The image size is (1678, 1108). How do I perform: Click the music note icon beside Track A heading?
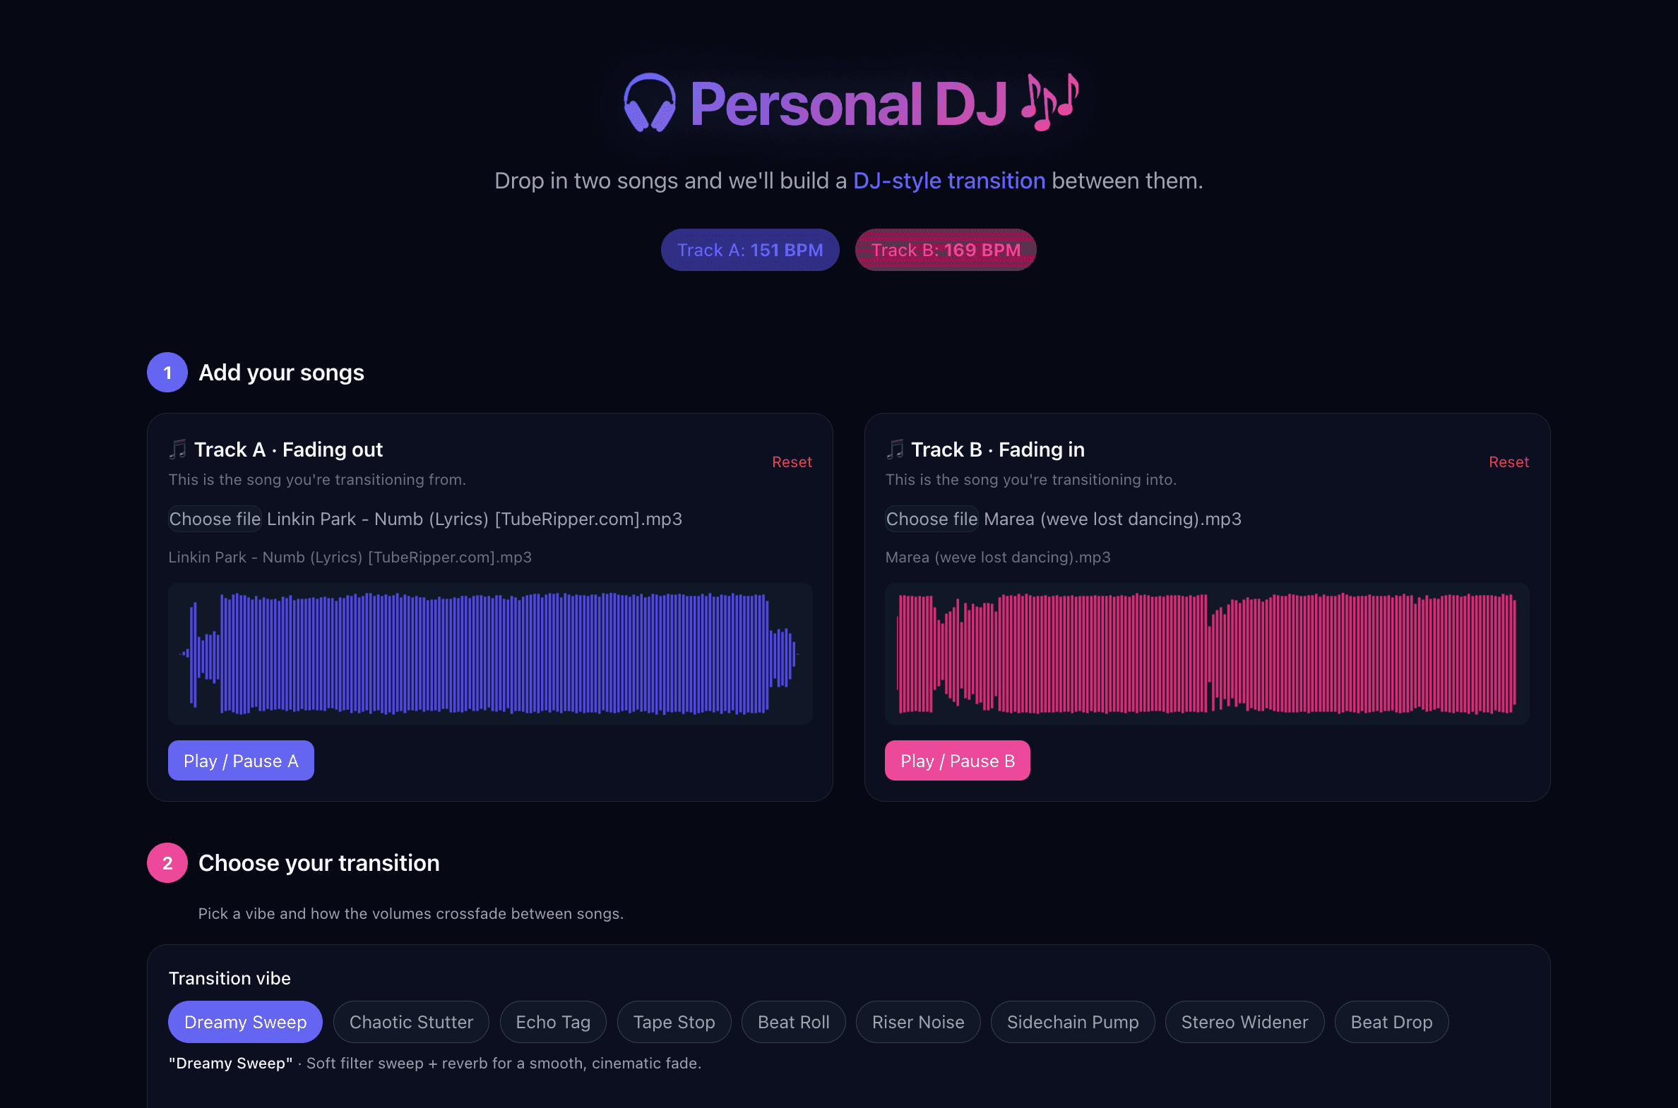pos(177,449)
